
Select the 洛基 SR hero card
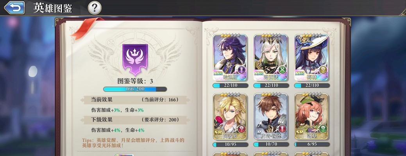[311, 116]
